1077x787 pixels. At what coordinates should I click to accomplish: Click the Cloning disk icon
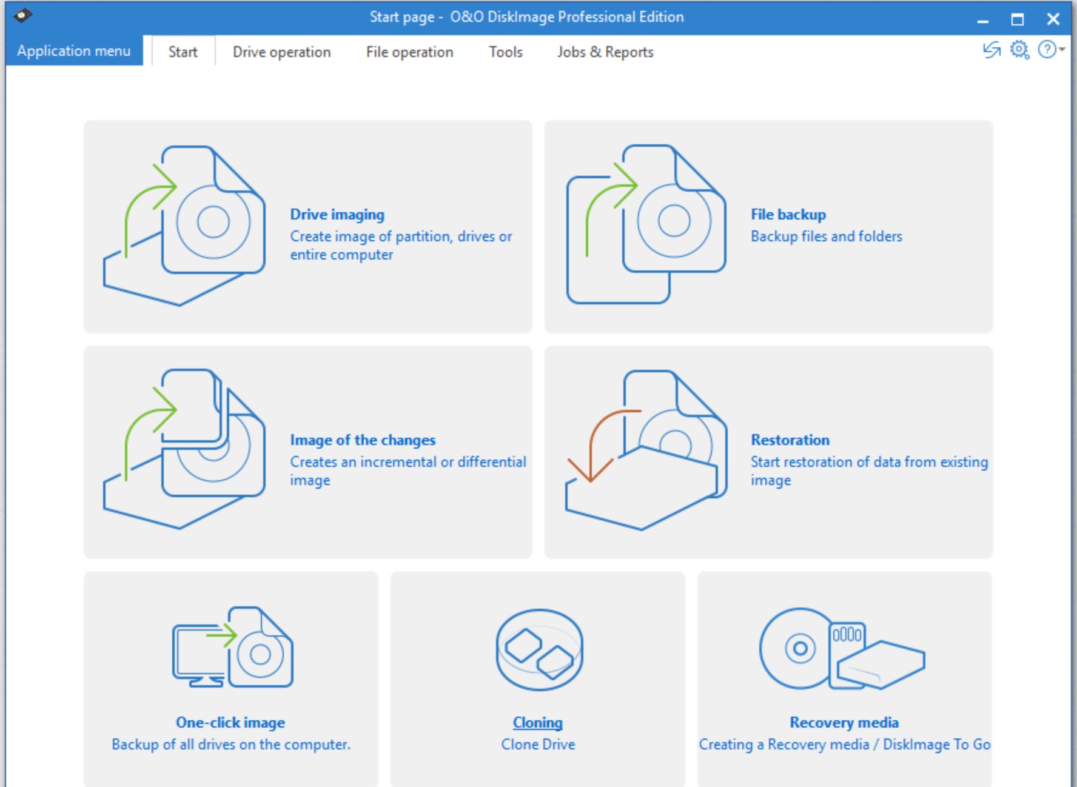[539, 649]
